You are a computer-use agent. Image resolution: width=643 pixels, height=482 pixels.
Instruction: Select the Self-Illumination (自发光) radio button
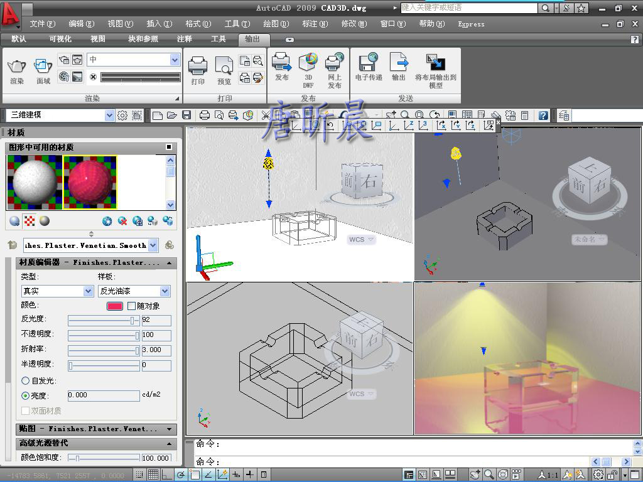tap(25, 381)
